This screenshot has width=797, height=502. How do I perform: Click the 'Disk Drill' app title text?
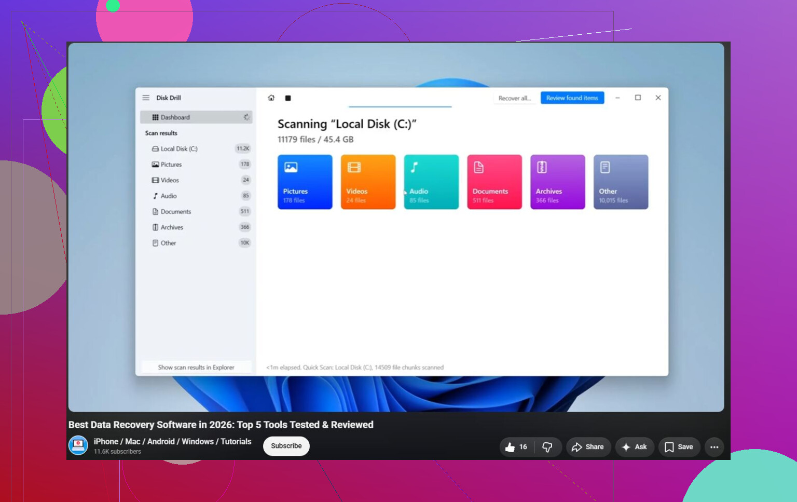(x=169, y=98)
